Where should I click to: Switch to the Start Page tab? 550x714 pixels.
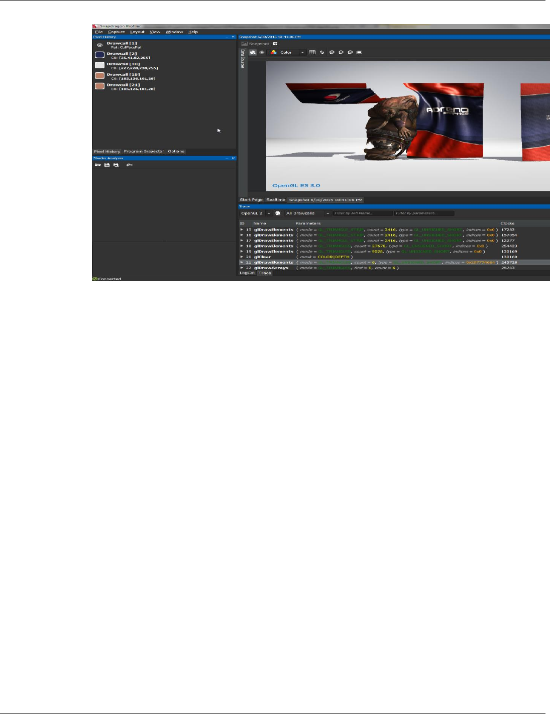[x=251, y=199]
